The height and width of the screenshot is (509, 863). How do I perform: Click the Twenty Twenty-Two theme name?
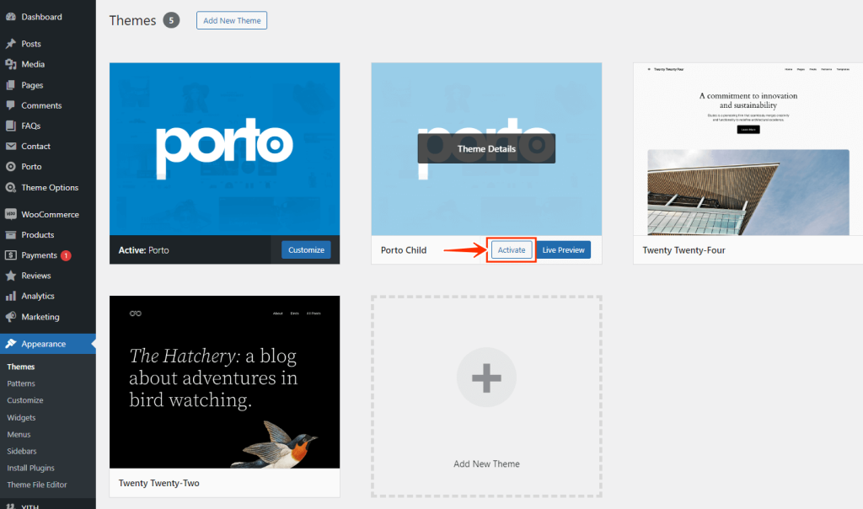pos(159,483)
